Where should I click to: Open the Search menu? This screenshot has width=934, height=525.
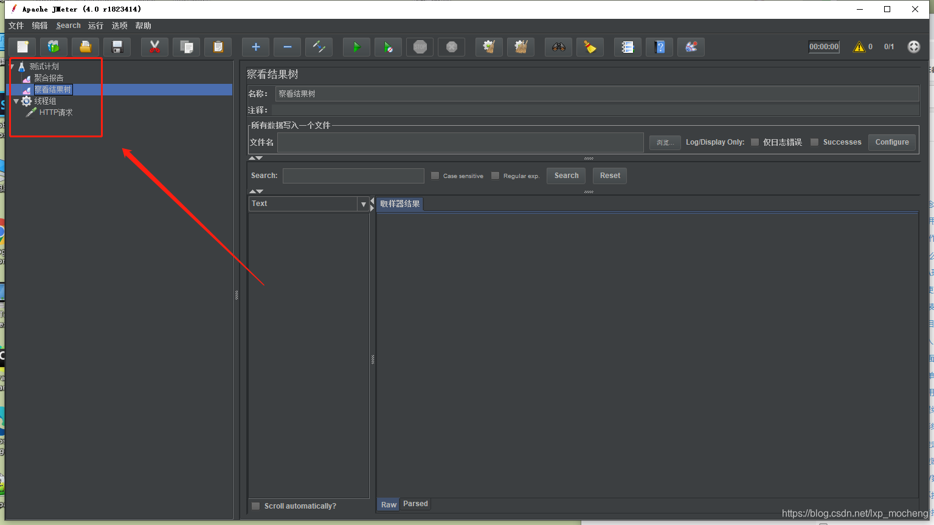(68, 26)
